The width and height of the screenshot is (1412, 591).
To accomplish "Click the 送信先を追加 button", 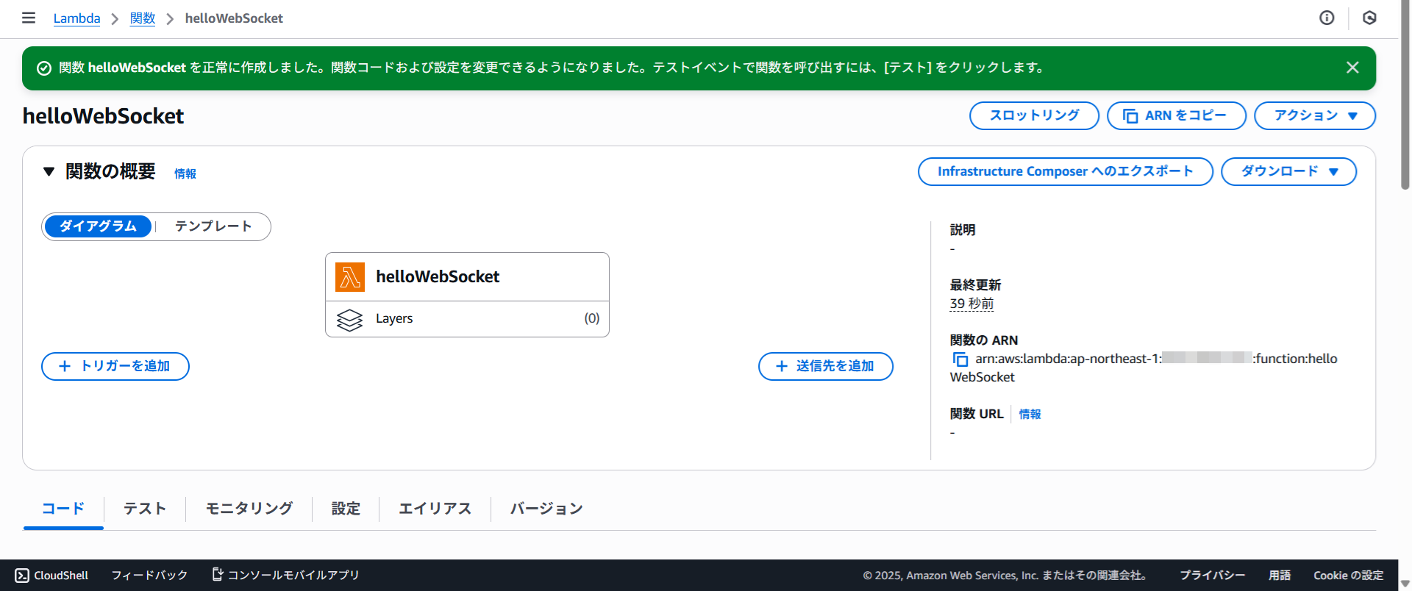I will tap(825, 366).
